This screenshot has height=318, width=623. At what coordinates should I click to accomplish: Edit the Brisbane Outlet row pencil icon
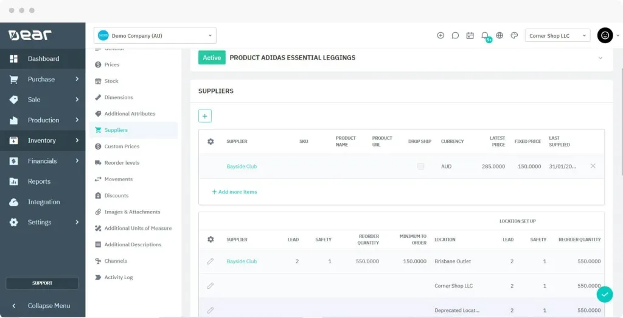coord(211,261)
